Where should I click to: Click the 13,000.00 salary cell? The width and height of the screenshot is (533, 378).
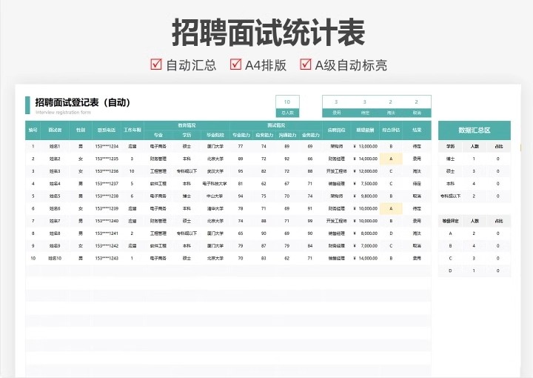pyautogui.click(x=366, y=146)
